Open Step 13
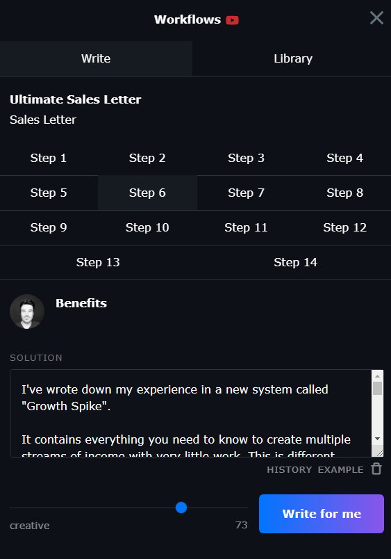The height and width of the screenshot is (559, 391). (98, 262)
